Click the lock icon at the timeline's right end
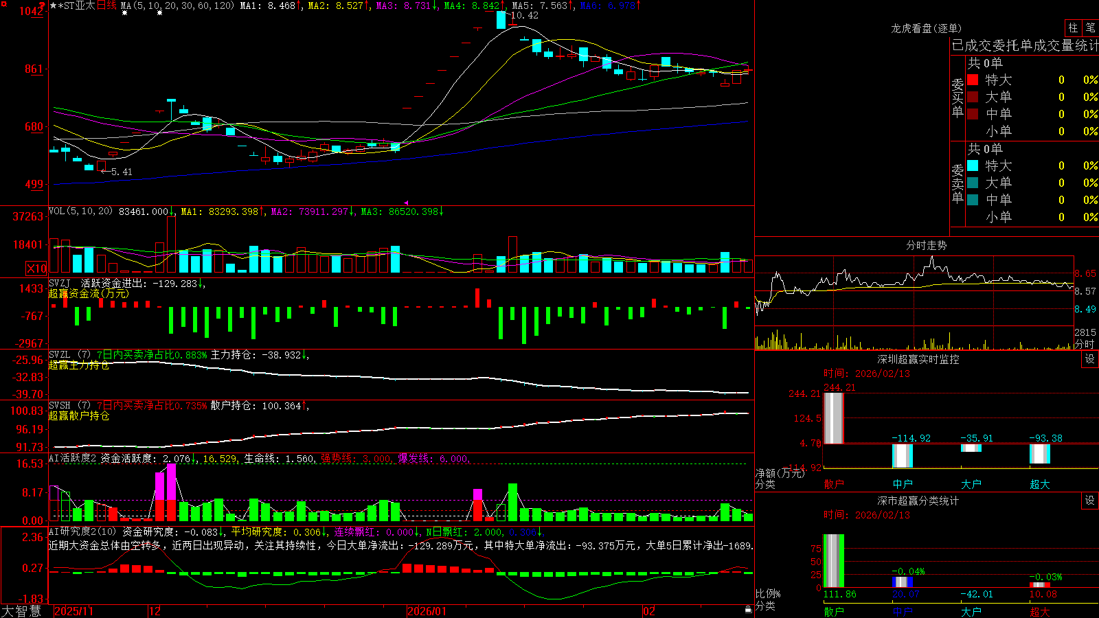Image resolution: width=1099 pixels, height=618 pixels. (748, 609)
